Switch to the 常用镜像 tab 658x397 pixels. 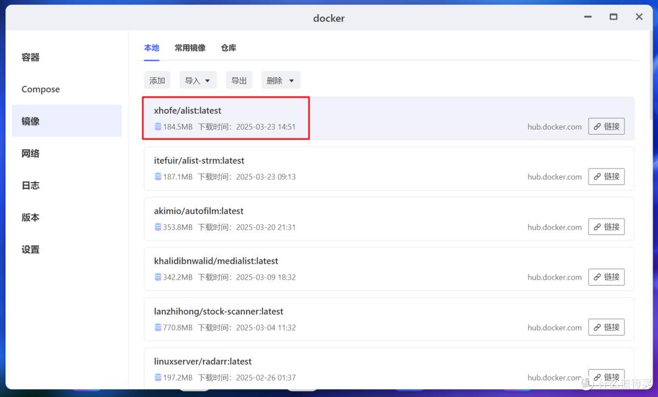(190, 47)
